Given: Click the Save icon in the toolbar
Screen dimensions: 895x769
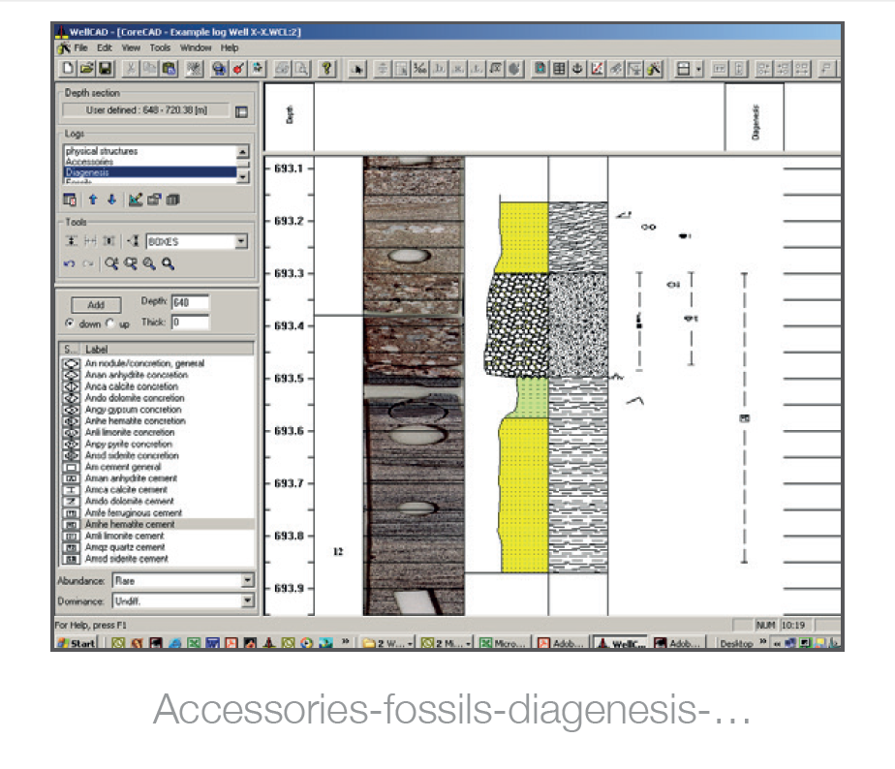Looking at the screenshot, I should pos(106,68).
